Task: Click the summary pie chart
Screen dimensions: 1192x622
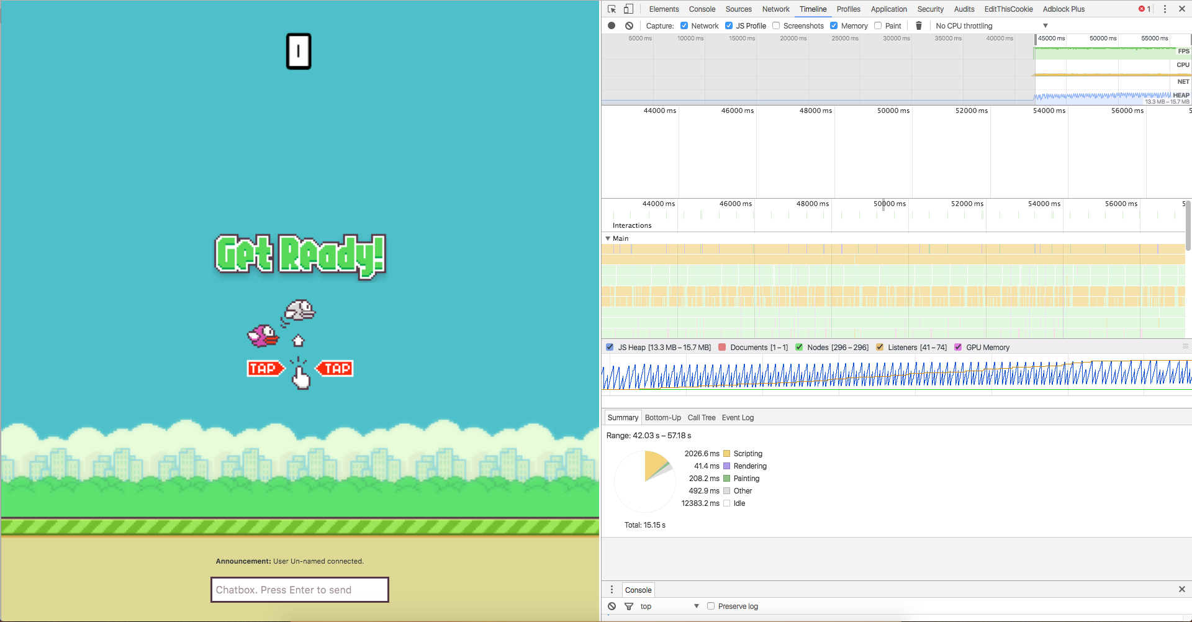Action: (x=645, y=482)
